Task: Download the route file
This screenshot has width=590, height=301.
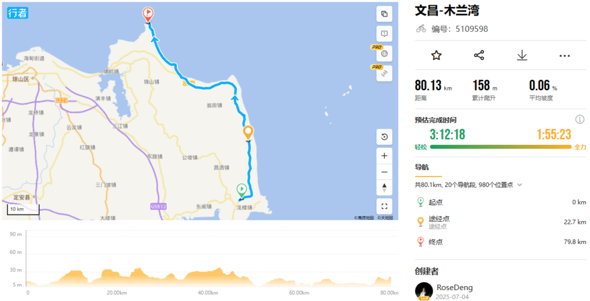Action: coord(522,55)
